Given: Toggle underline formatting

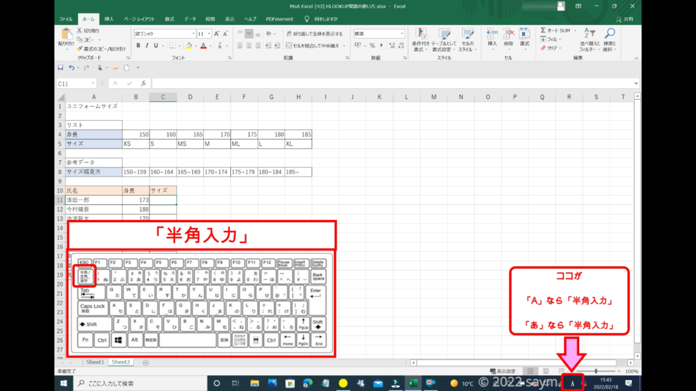Looking at the screenshot, I should [156, 45].
